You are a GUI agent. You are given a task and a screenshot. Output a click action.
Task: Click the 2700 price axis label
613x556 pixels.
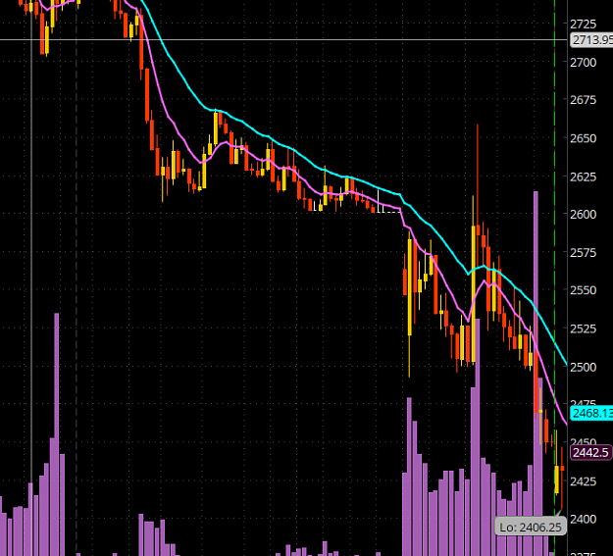point(583,63)
